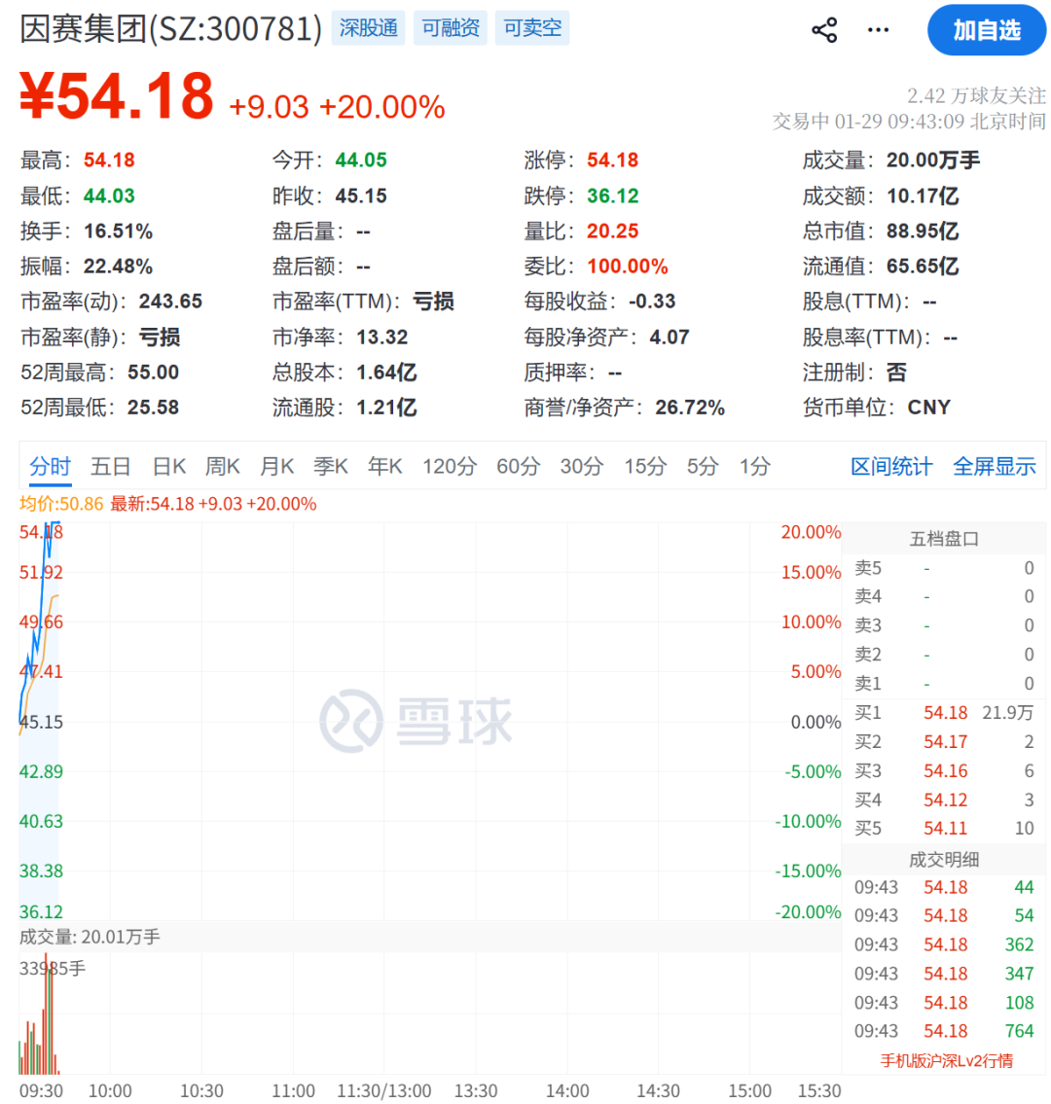Click the 深股通 tag
1051x1104 pixels.
tap(368, 28)
